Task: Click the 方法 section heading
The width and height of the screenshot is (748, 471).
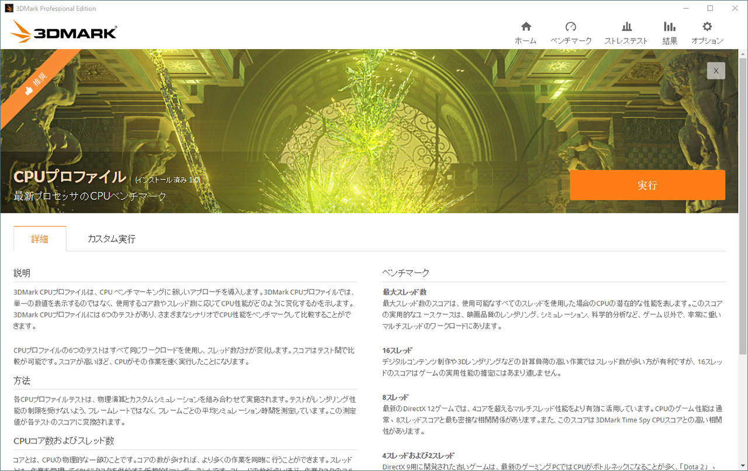Action: (x=22, y=380)
